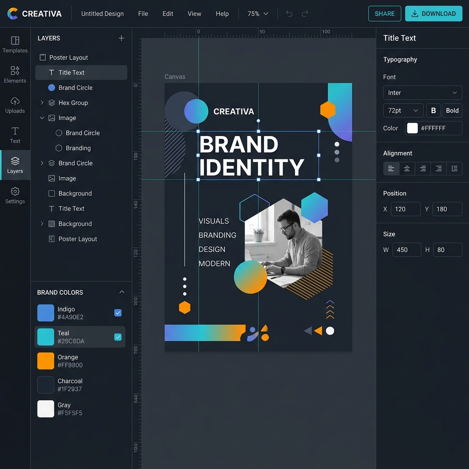Collapse the Image layer group
Image resolution: width=469 pixels, height=469 pixels.
click(x=42, y=118)
